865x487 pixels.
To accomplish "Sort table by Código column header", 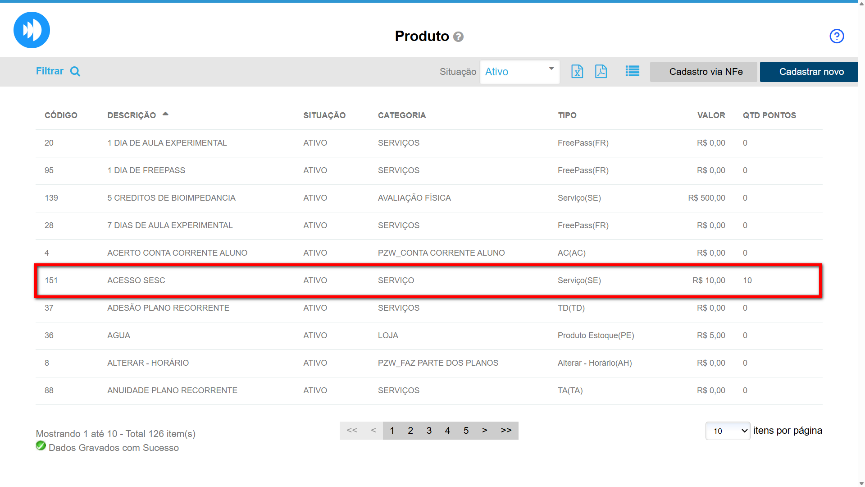I will click(x=61, y=115).
